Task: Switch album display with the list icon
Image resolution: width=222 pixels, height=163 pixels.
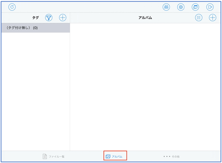Action: tap(199, 18)
